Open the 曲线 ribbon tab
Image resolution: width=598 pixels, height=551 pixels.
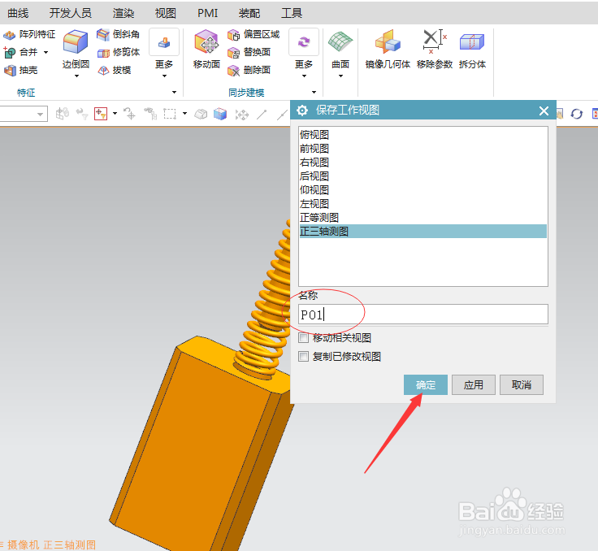(x=18, y=13)
